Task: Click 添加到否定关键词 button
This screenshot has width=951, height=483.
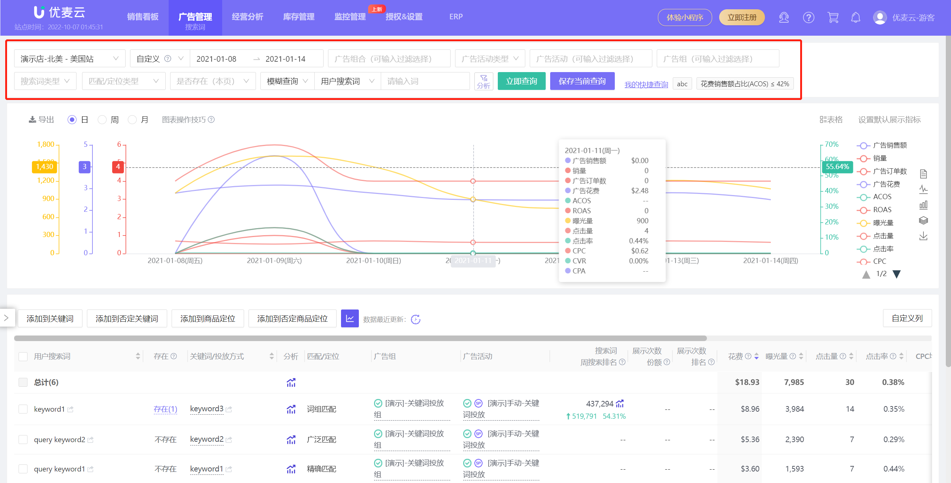Action: coord(127,318)
